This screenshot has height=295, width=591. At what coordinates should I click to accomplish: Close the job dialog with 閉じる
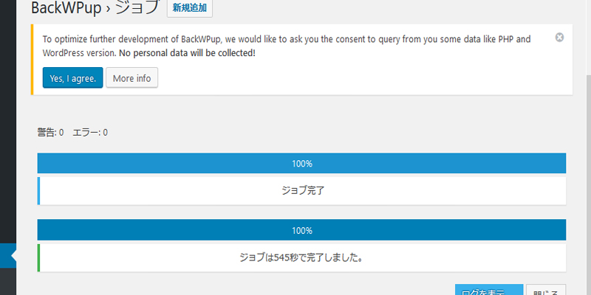[x=546, y=290]
